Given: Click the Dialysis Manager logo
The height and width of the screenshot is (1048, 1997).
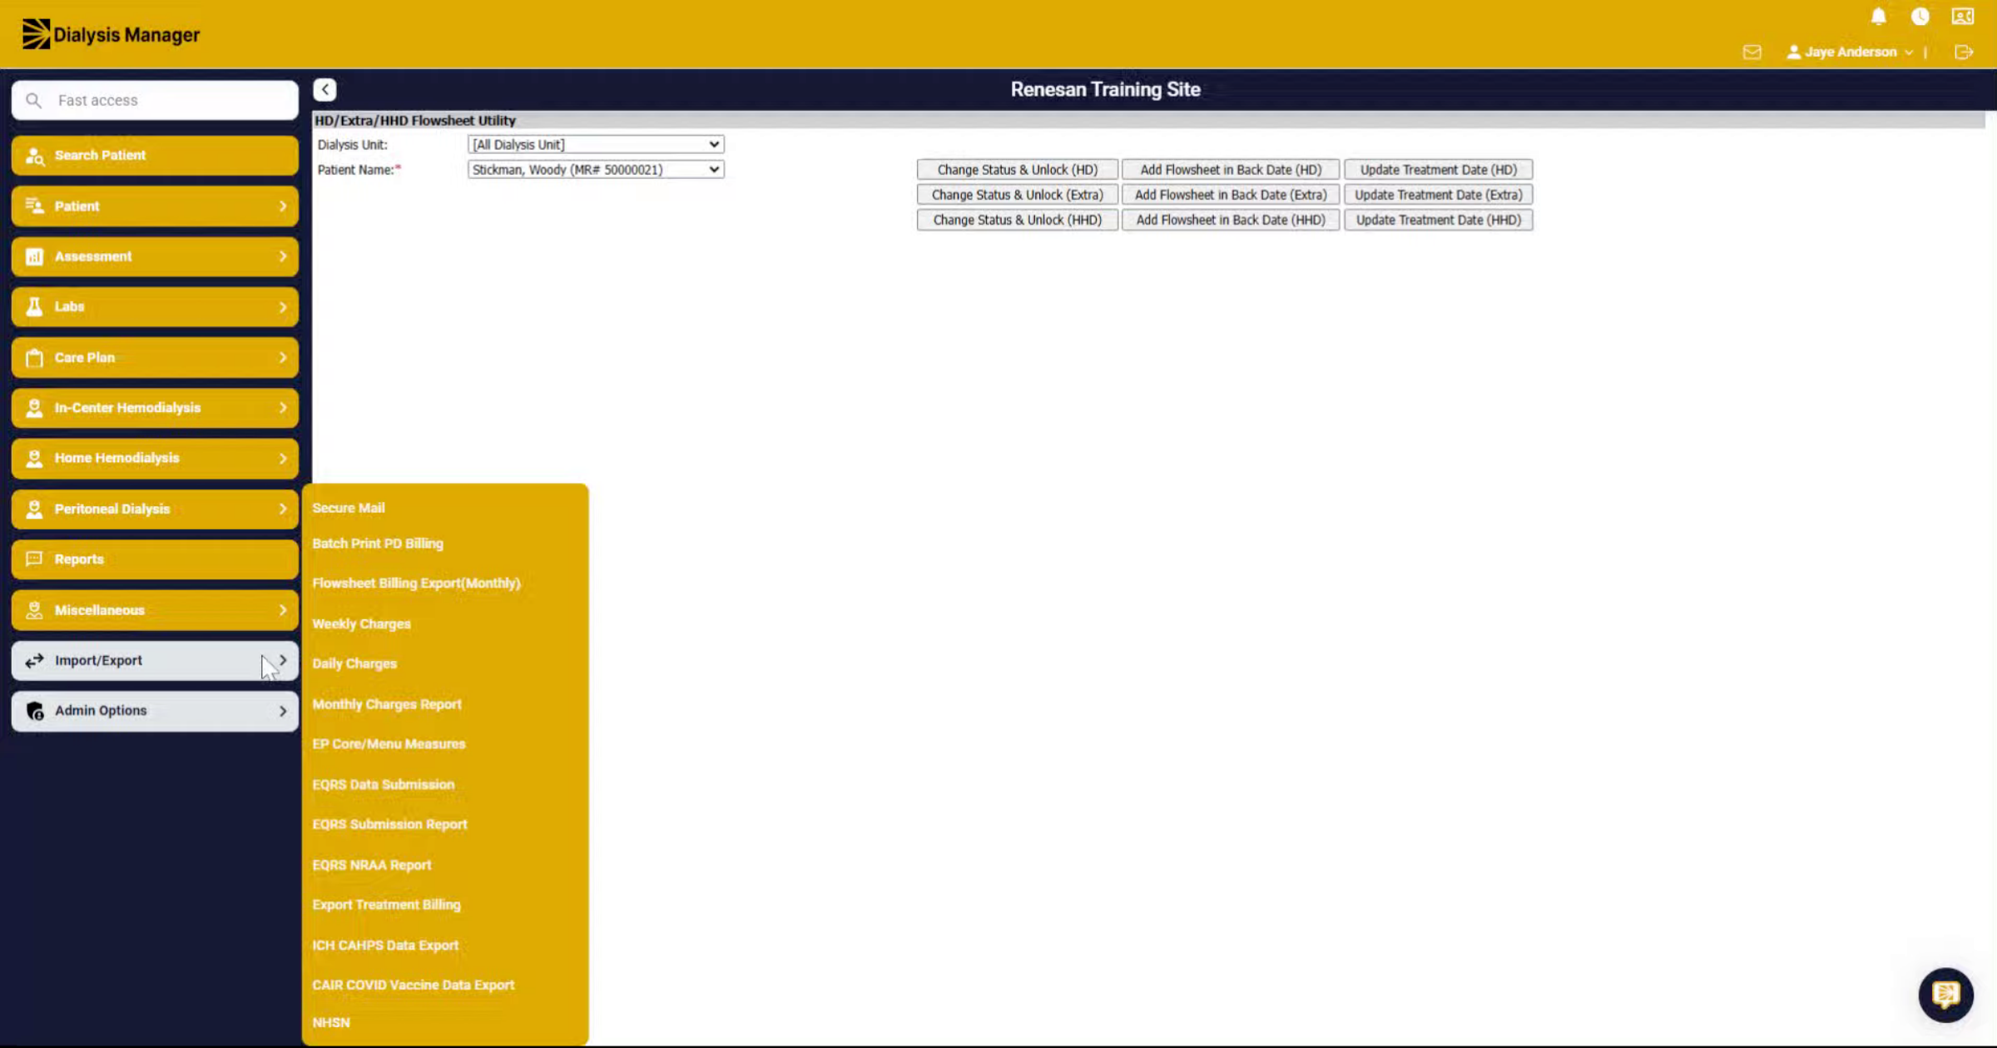Looking at the screenshot, I should point(111,34).
